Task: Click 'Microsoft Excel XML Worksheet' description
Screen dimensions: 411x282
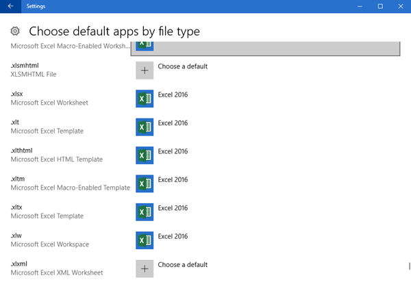Action: pyautogui.click(x=57, y=272)
